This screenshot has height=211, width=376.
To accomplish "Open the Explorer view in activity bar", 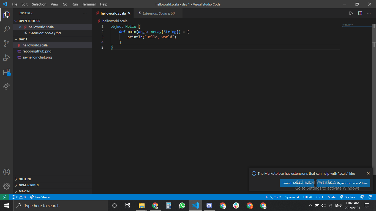I will tap(7, 15).
